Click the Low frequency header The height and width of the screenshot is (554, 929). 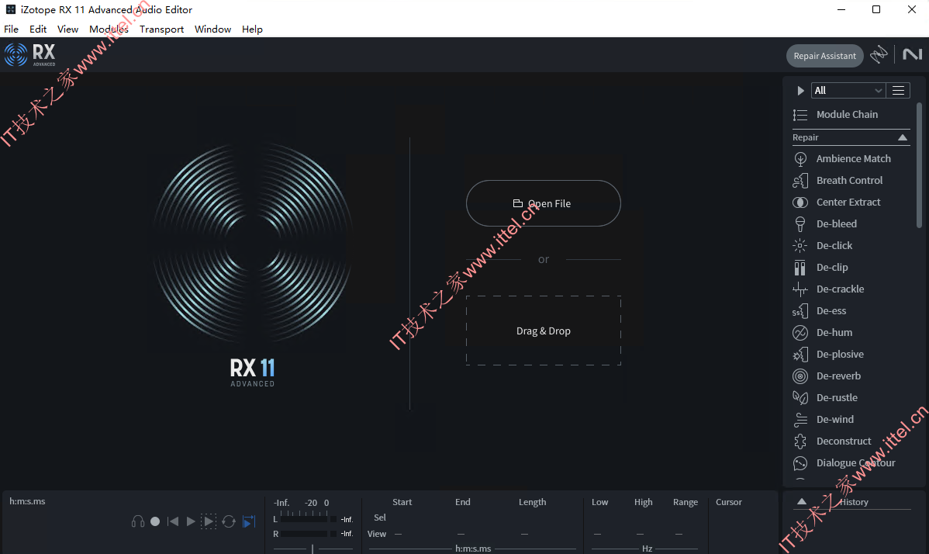pyautogui.click(x=599, y=502)
